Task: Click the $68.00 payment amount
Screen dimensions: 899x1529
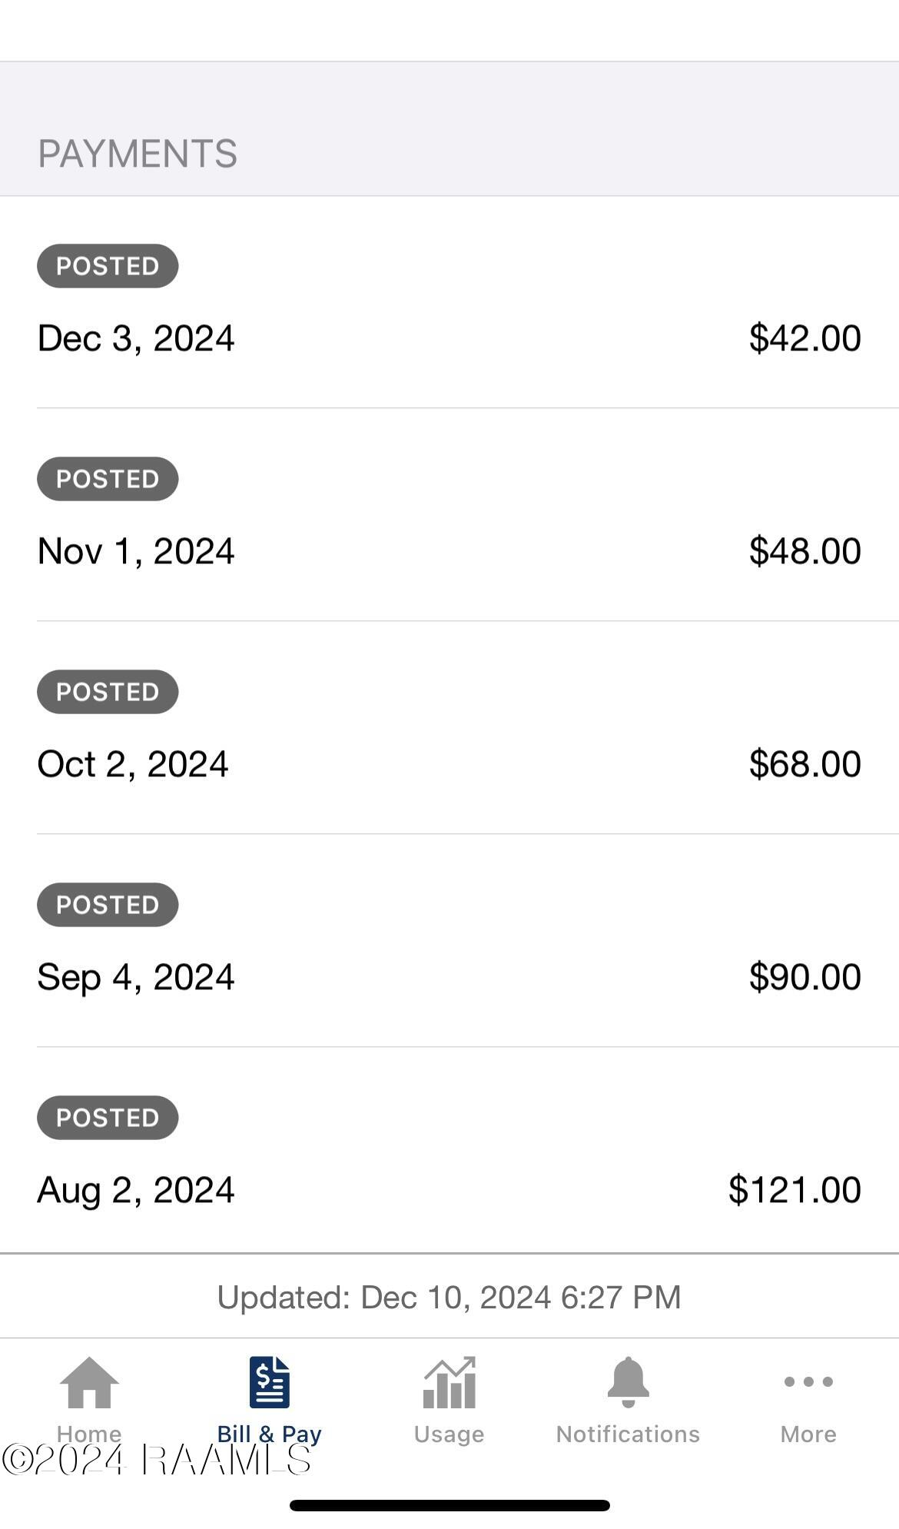Action: click(804, 764)
